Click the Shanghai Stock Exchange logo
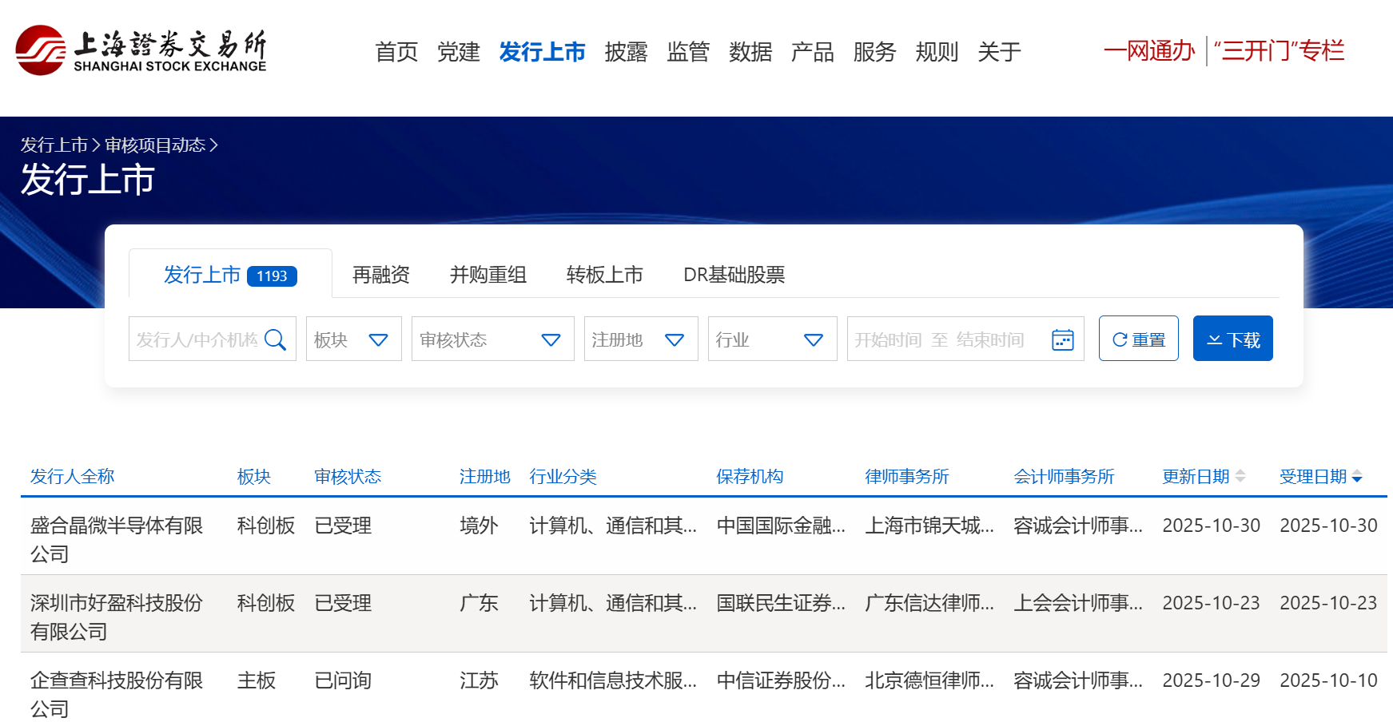Screen dimensions: 1393x726 [x=141, y=50]
